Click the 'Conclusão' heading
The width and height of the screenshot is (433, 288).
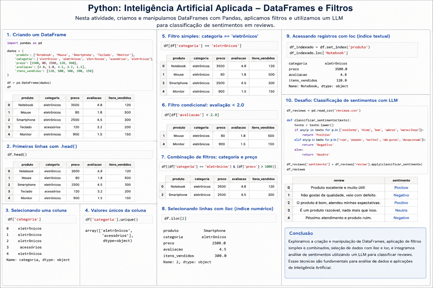click(x=301, y=233)
